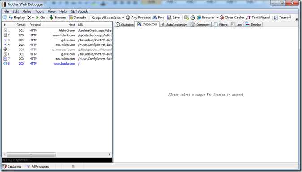The height and width of the screenshot is (172, 302).
Task: Click Browse to launch browser
Action: (x=205, y=18)
